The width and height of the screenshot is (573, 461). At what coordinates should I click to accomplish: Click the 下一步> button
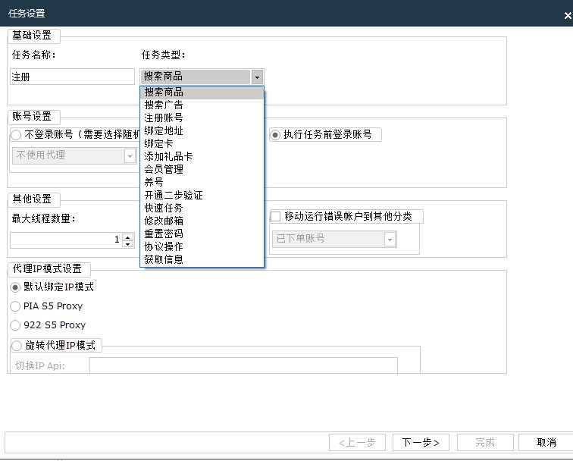pyautogui.click(x=421, y=443)
